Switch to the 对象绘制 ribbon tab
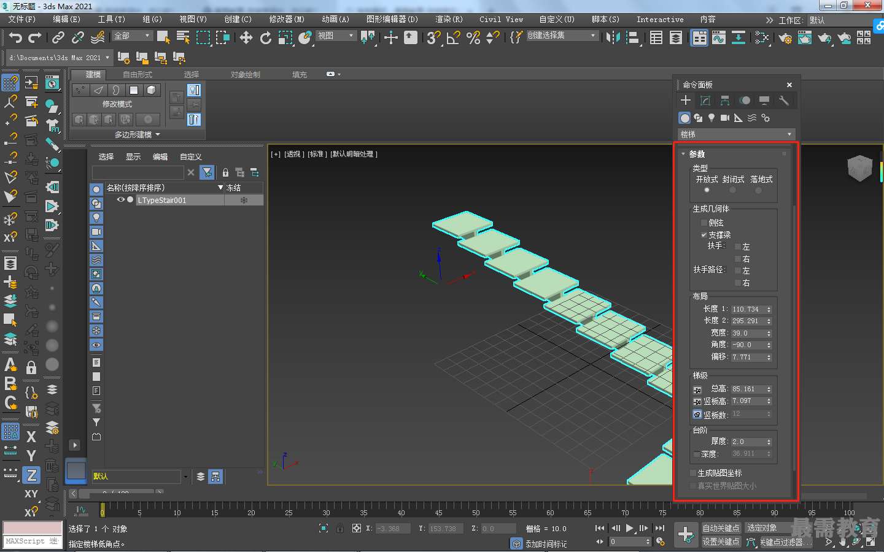Image resolution: width=884 pixels, height=552 pixels. 246,75
